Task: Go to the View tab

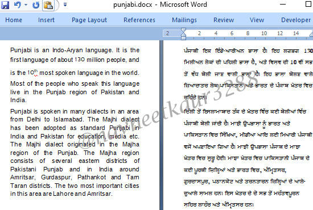Action: pyautogui.click(x=257, y=20)
